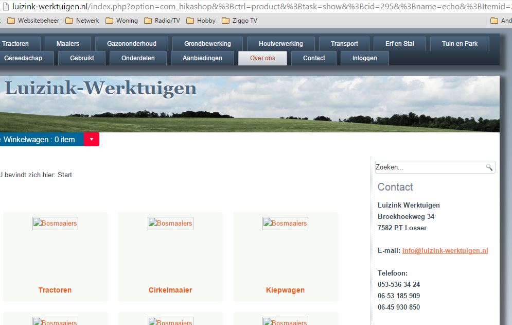Click Inloggen to sign in
Screen dimensions: 512x325
365,58
